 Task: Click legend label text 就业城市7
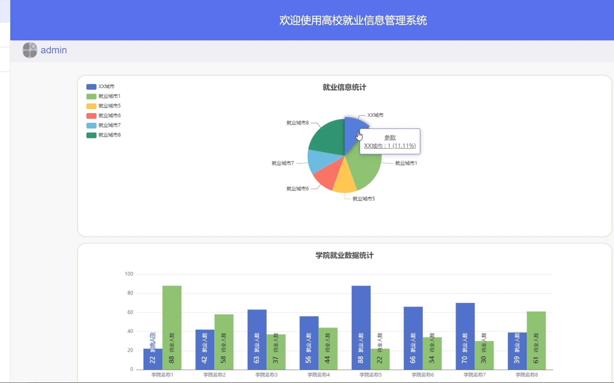coord(110,125)
